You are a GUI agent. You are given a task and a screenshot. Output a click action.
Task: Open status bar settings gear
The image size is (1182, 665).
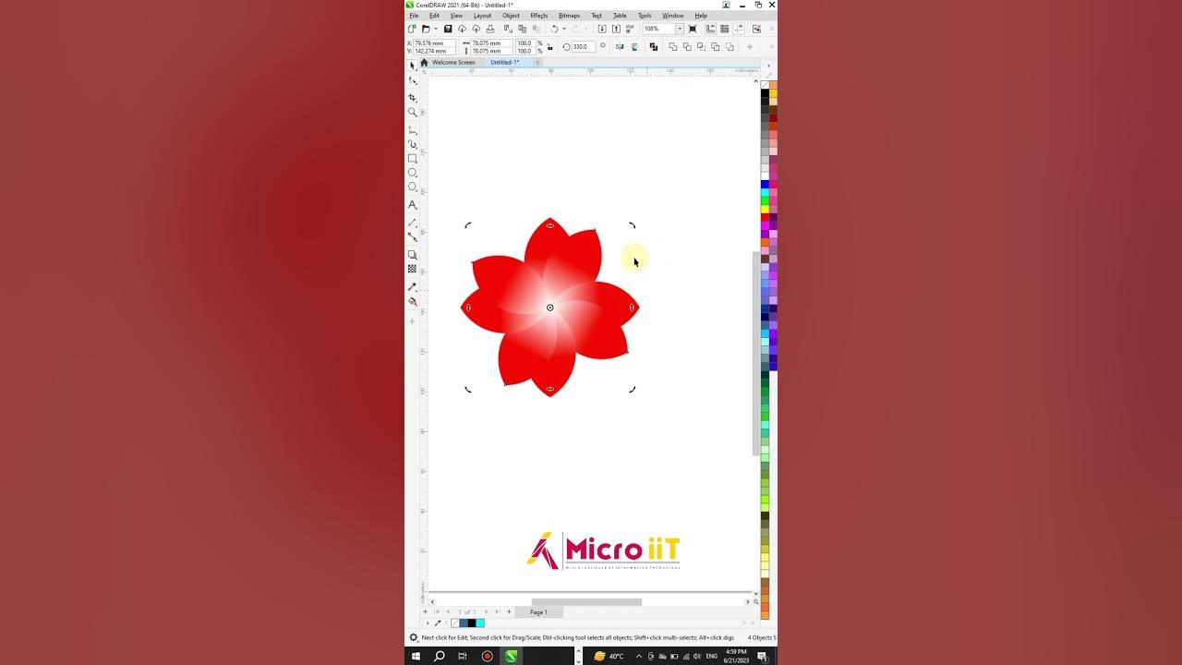[414, 637]
